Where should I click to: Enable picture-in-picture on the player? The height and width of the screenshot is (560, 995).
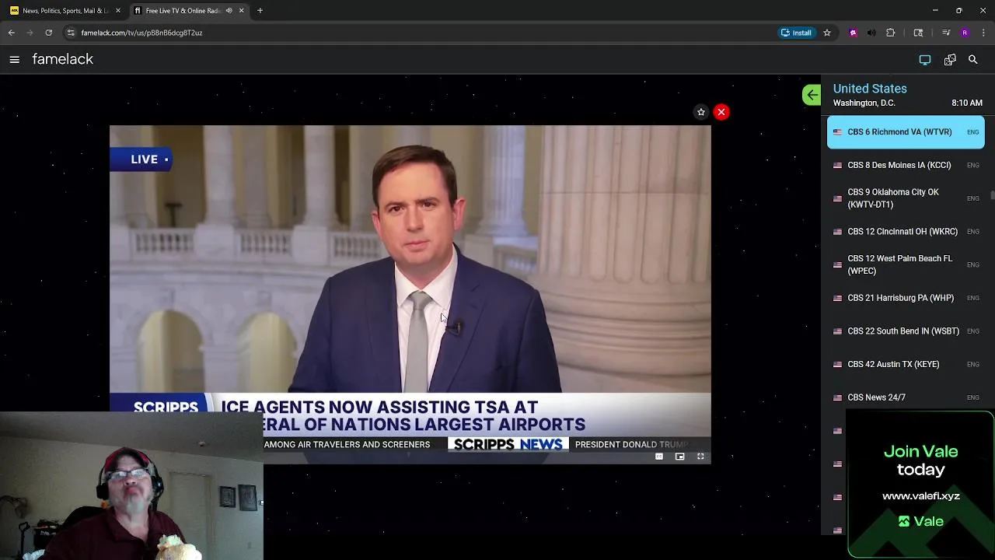[x=679, y=457]
